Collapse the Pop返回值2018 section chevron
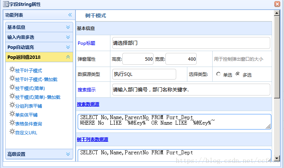 [x=68, y=57]
